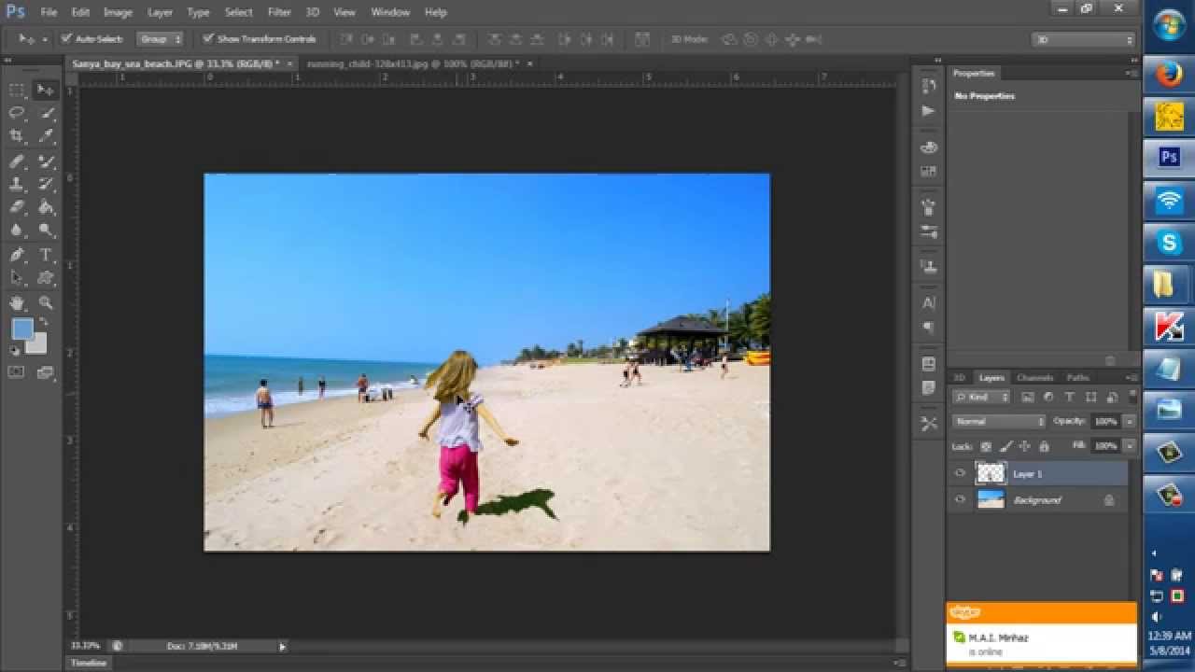
Task: Open the File menu
Action: (49, 12)
